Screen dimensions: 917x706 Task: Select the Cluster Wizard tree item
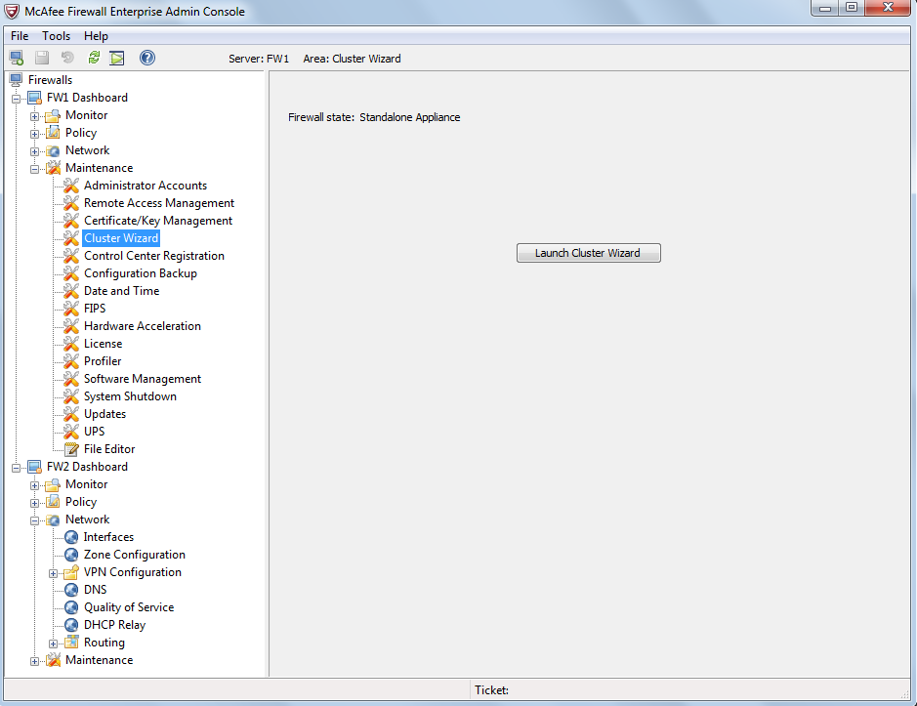click(x=121, y=238)
